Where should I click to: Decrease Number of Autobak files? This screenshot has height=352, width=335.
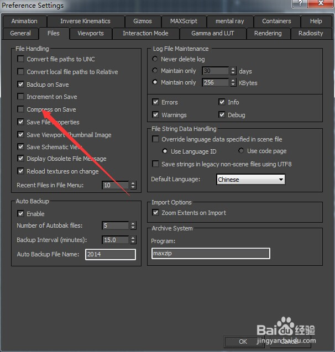133,228
